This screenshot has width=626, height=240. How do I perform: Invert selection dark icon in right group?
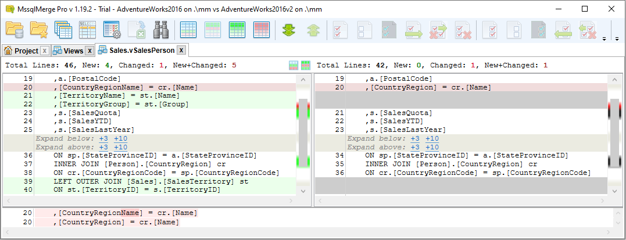539,30
